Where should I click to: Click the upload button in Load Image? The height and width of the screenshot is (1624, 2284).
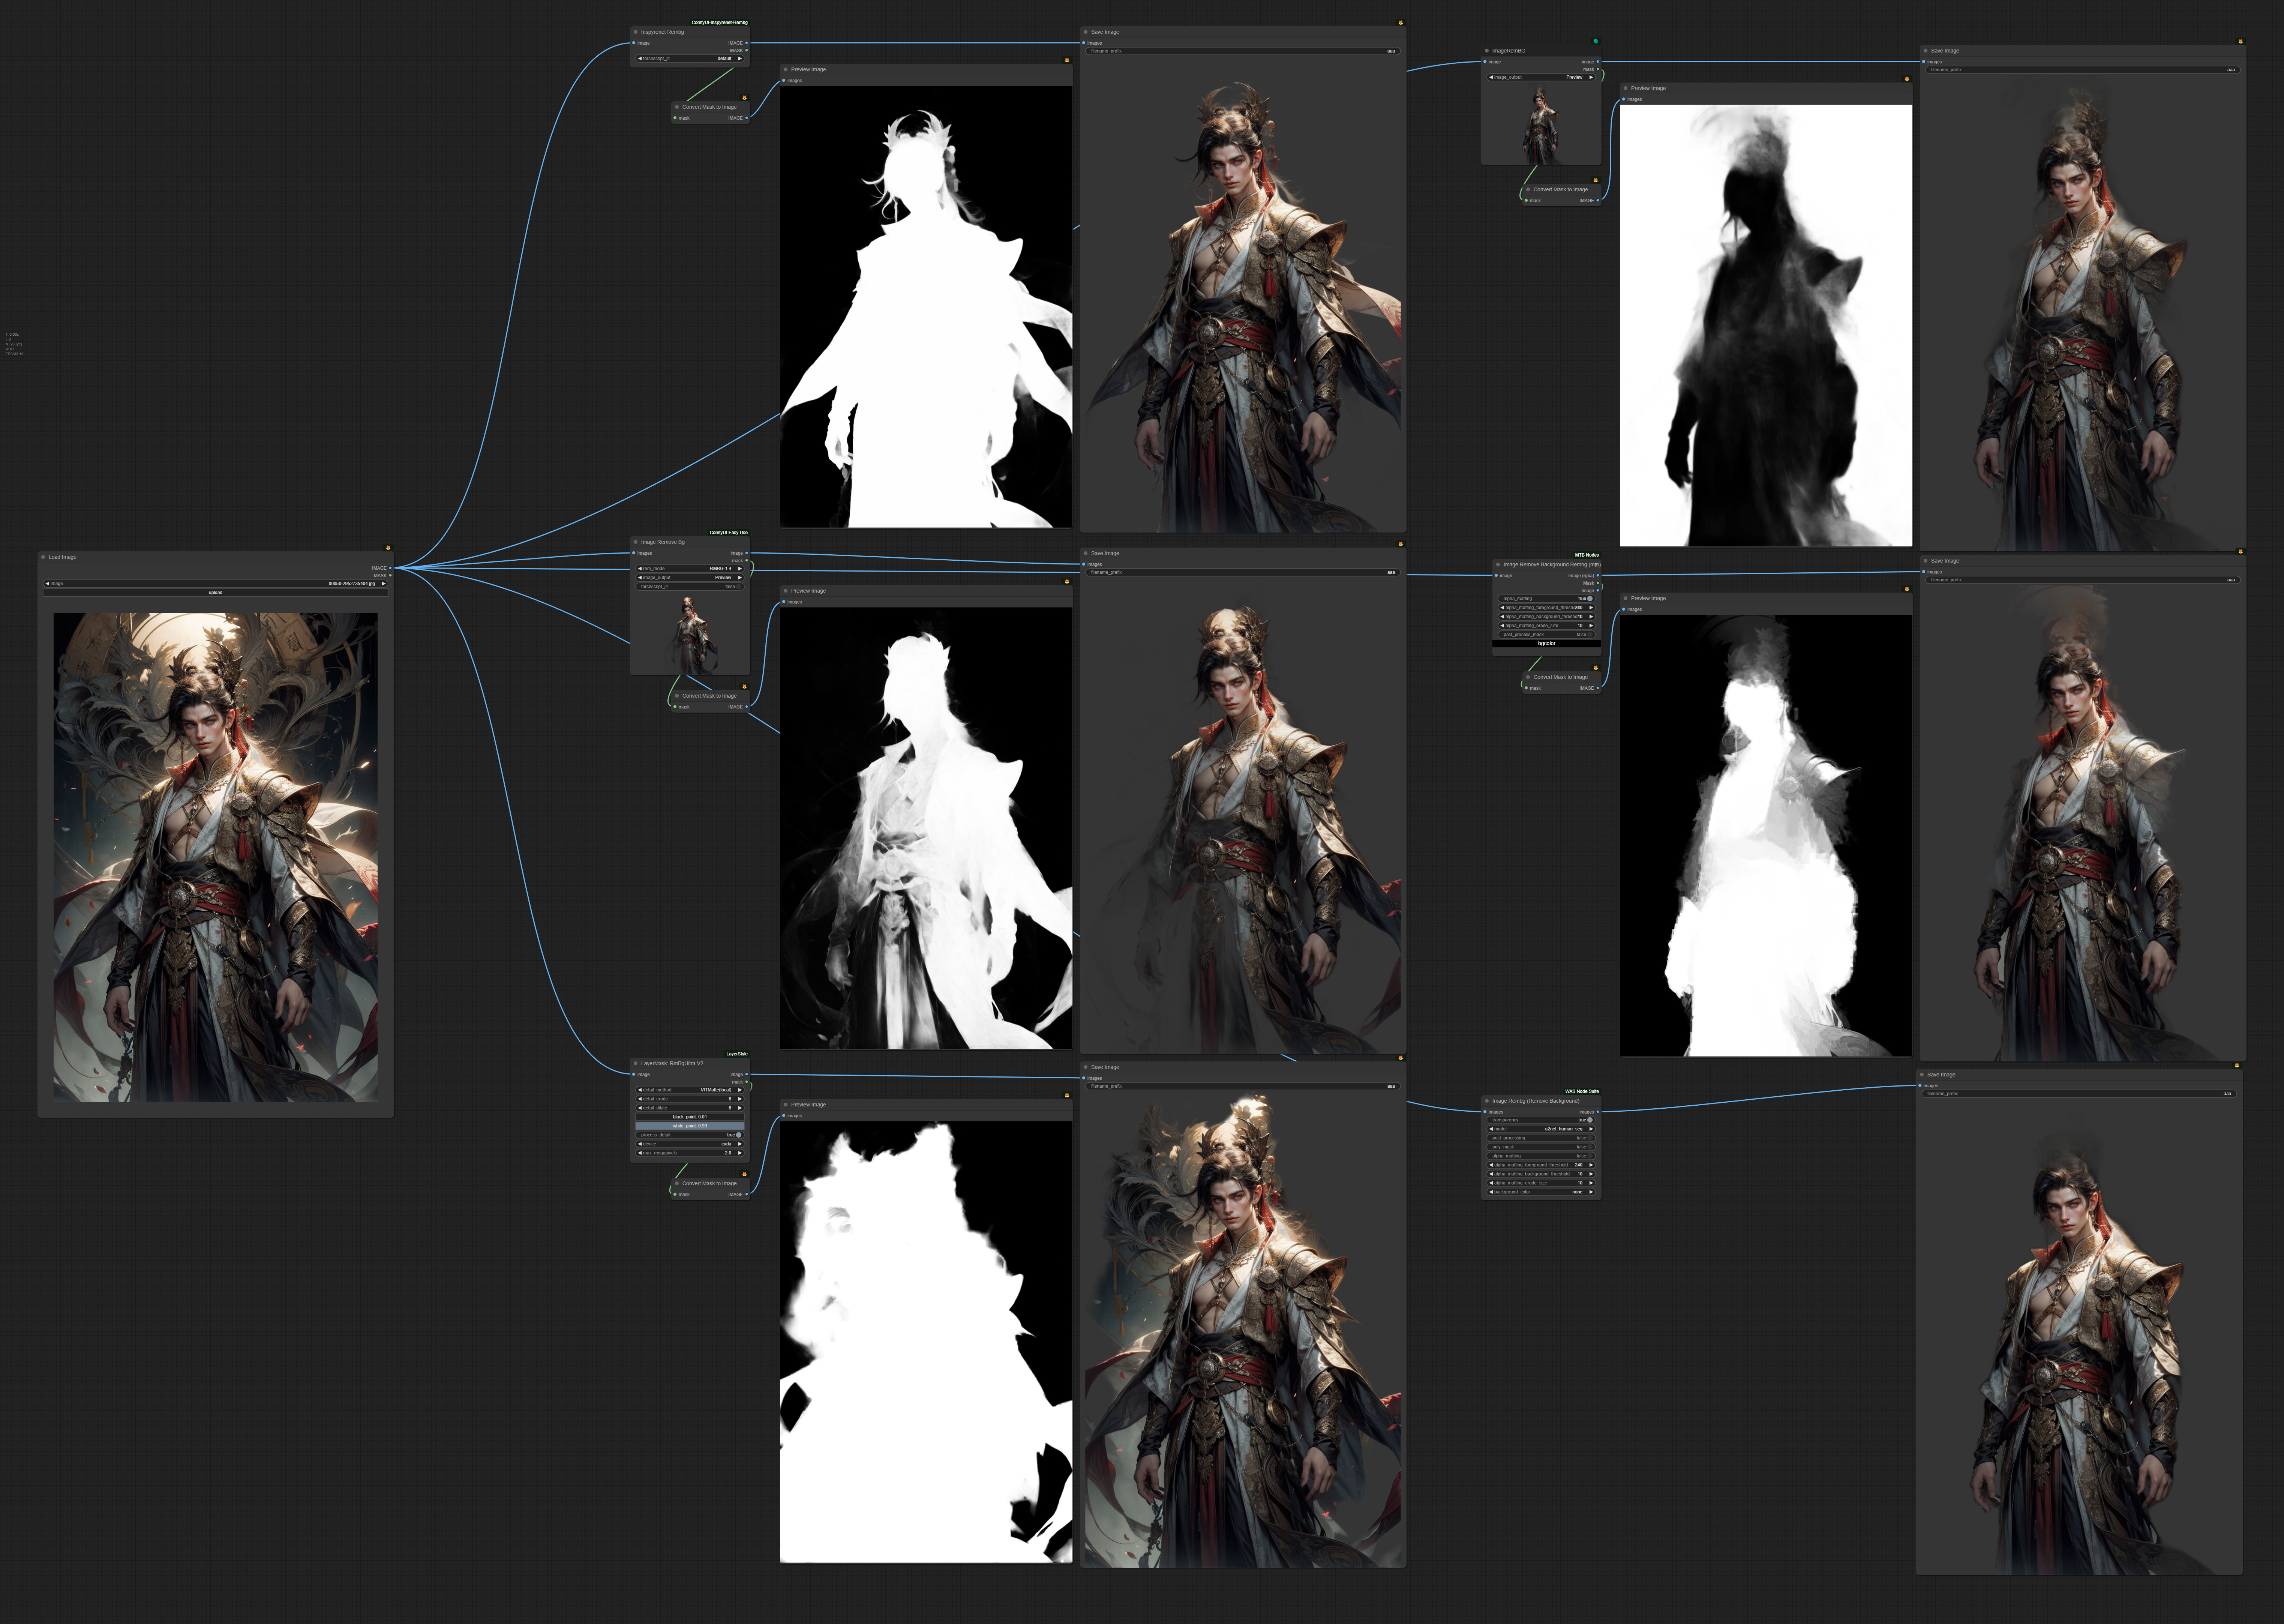(216, 593)
